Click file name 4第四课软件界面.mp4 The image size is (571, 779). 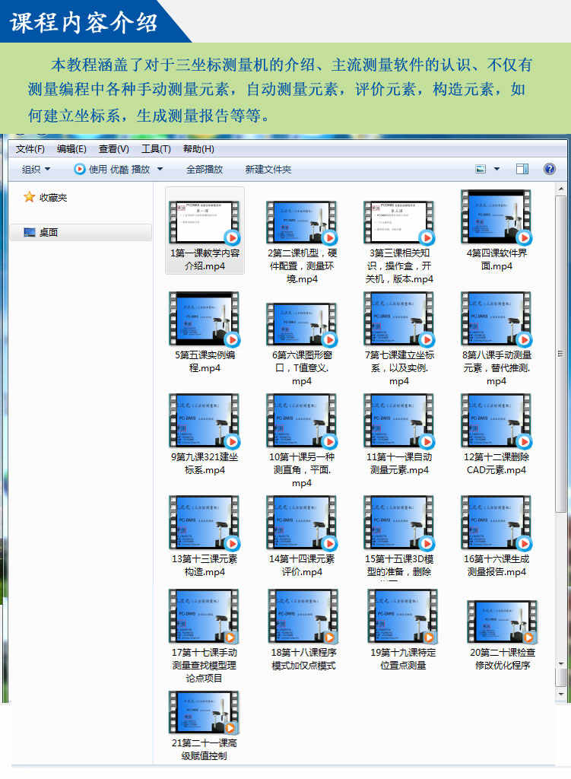pyautogui.click(x=496, y=259)
